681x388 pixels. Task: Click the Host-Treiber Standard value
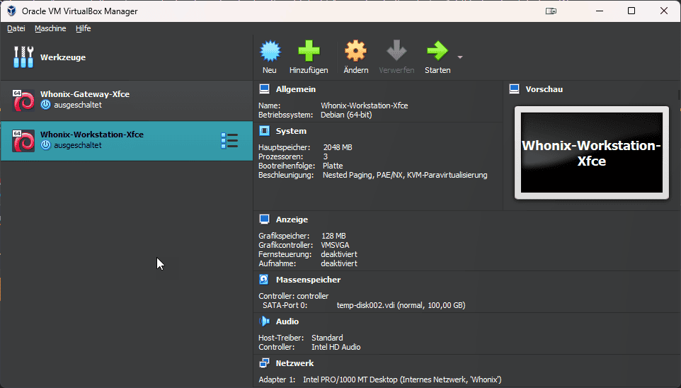pos(327,338)
